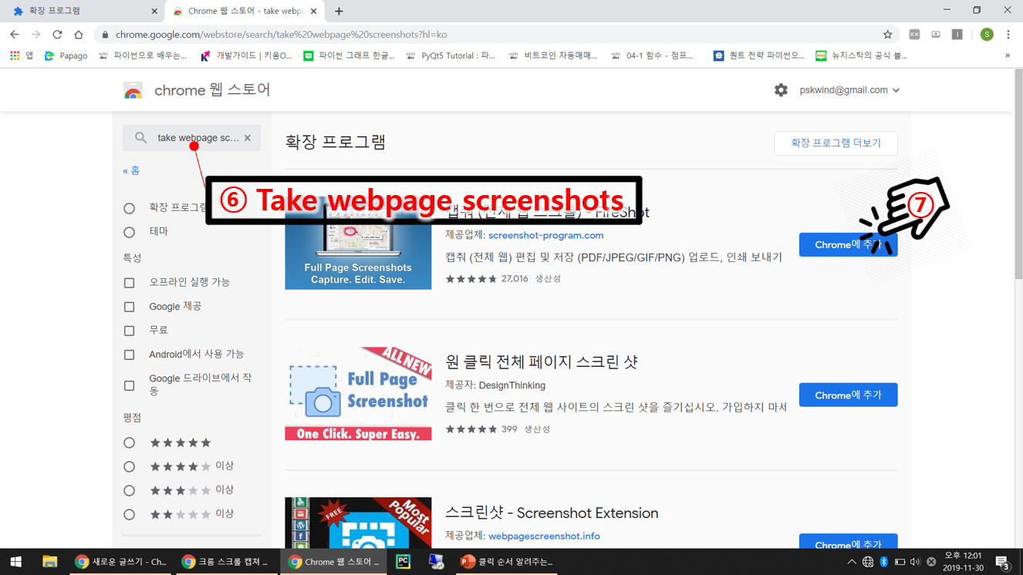
Task: Click the Bluetooth tray icon
Action: coord(884,562)
